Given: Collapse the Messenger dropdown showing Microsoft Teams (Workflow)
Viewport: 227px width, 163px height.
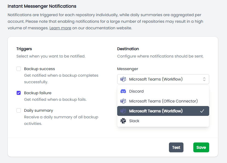Looking at the screenshot, I should [x=163, y=79].
